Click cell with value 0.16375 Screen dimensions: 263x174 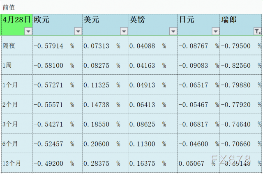152,163
